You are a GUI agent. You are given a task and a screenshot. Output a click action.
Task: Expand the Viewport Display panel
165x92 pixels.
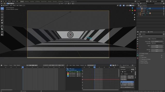point(144,61)
